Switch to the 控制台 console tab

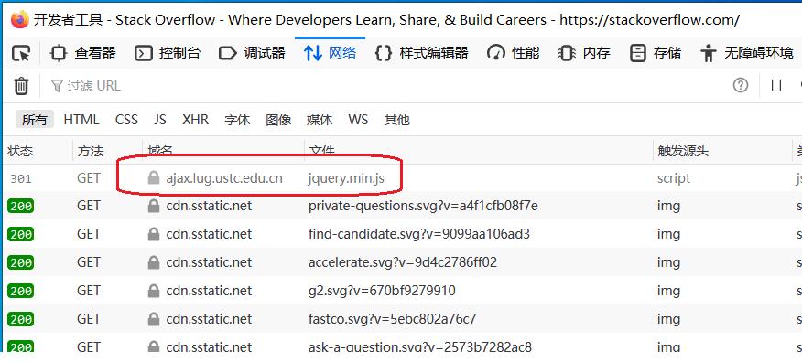[x=168, y=53]
